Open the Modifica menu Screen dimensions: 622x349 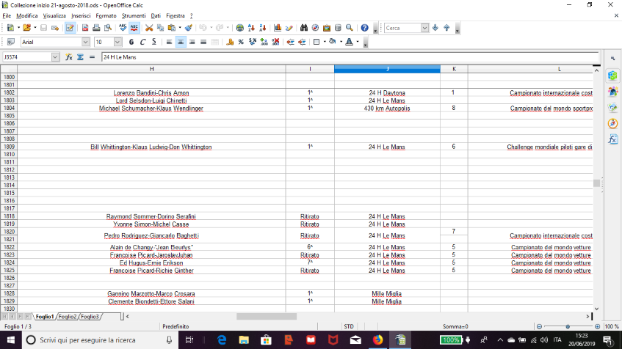pyautogui.click(x=27, y=16)
